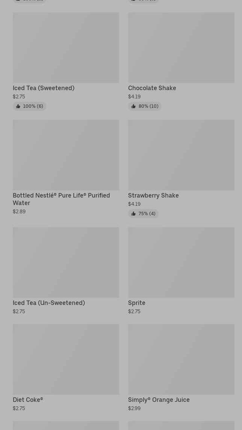
Task: Click thumbs-up icon under Iced Tea (Sweetened)
Action: tap(18, 106)
